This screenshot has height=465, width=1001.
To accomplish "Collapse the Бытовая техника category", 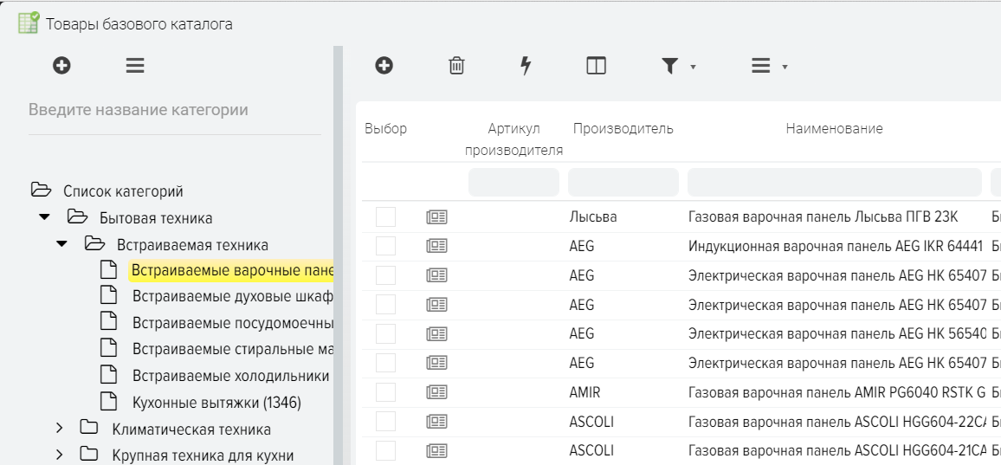I will pyautogui.click(x=44, y=217).
